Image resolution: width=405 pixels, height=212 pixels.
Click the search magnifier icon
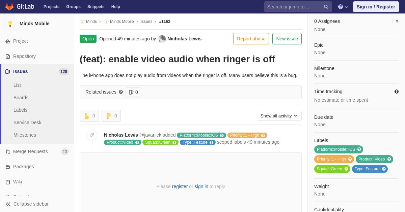pos(326,7)
